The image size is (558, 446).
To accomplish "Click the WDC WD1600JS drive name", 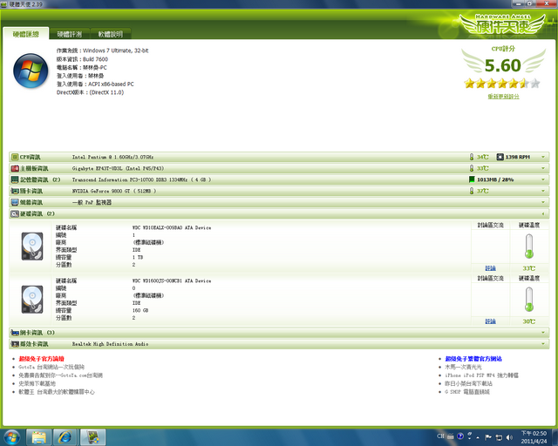I will coord(172,281).
